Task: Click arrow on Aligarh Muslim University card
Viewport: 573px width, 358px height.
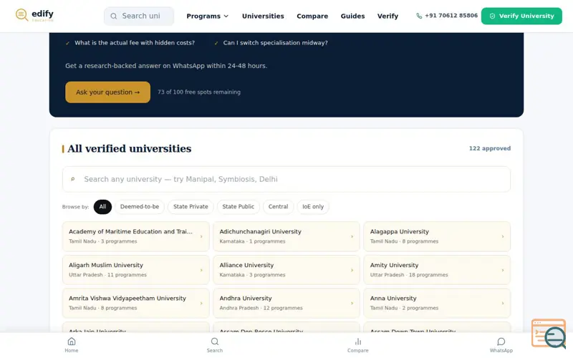Action: (201, 270)
